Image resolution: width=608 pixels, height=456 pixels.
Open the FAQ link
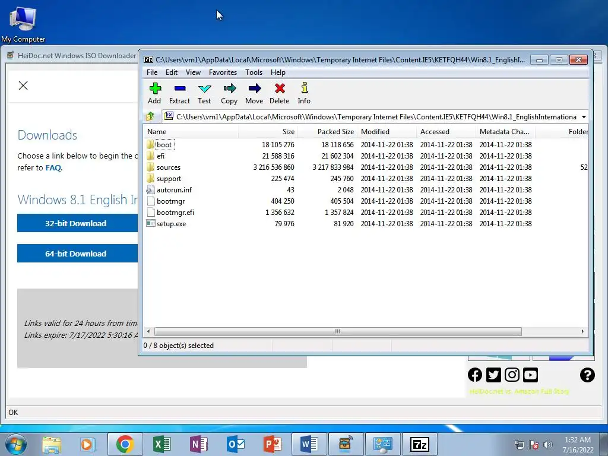(53, 167)
